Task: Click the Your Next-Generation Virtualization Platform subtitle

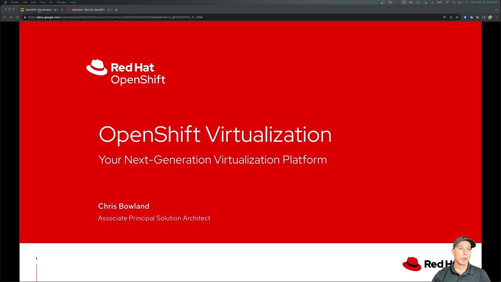Action: pos(213,160)
